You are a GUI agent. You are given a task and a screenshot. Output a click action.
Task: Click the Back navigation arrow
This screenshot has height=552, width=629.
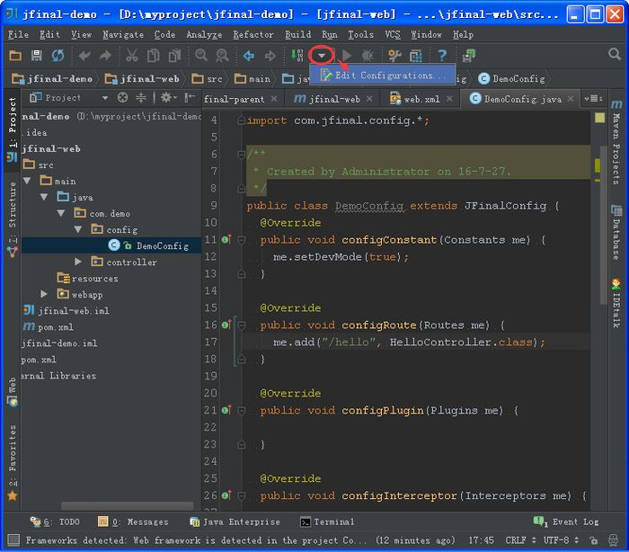tap(248, 56)
